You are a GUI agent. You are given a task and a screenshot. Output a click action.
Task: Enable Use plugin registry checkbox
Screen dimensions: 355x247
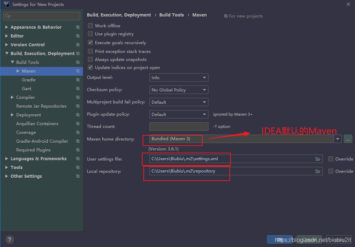[x=91, y=34]
